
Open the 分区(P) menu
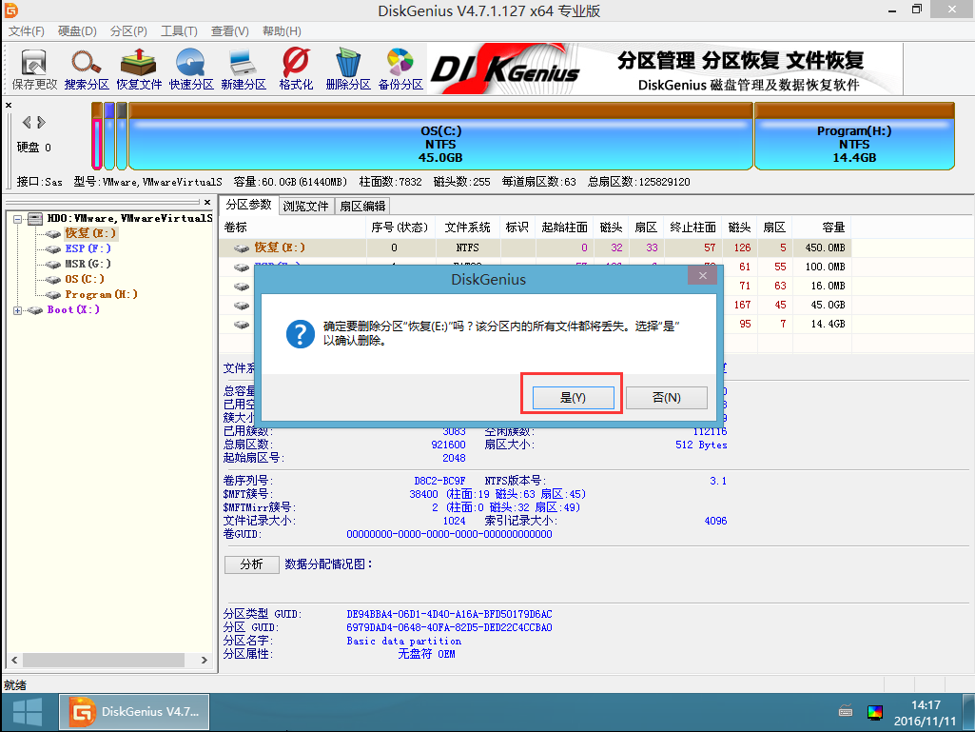(128, 31)
